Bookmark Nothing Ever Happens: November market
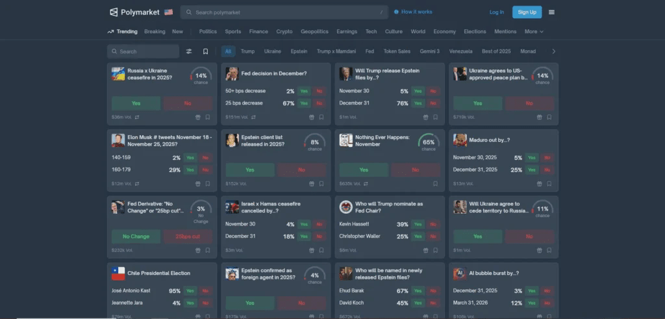Screen dimensions: 665x319 click(436, 184)
